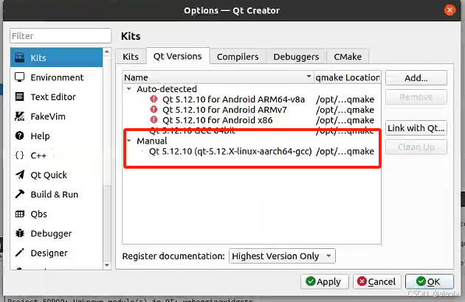This screenshot has height=302, width=465.
Task: Click Name column sort arrow
Action: (x=309, y=77)
